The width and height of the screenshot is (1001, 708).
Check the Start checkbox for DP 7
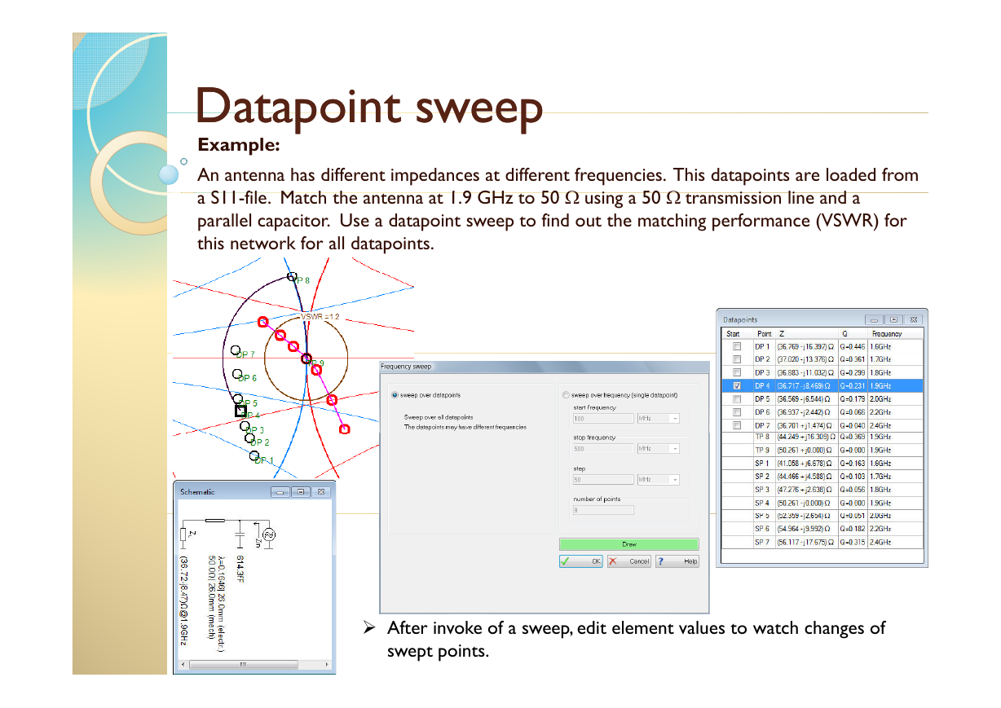pos(736,425)
